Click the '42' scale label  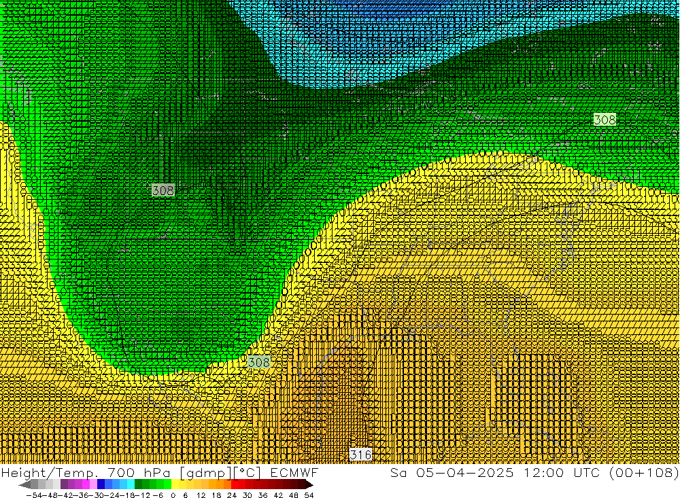[x=278, y=495]
